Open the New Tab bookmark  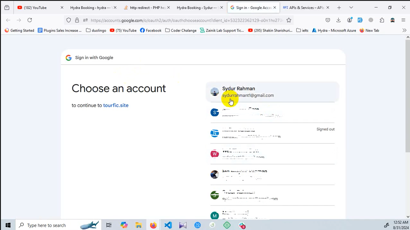(369, 30)
